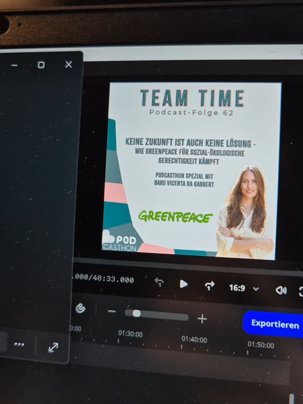
Task: Play the video preview
Action: tap(183, 284)
